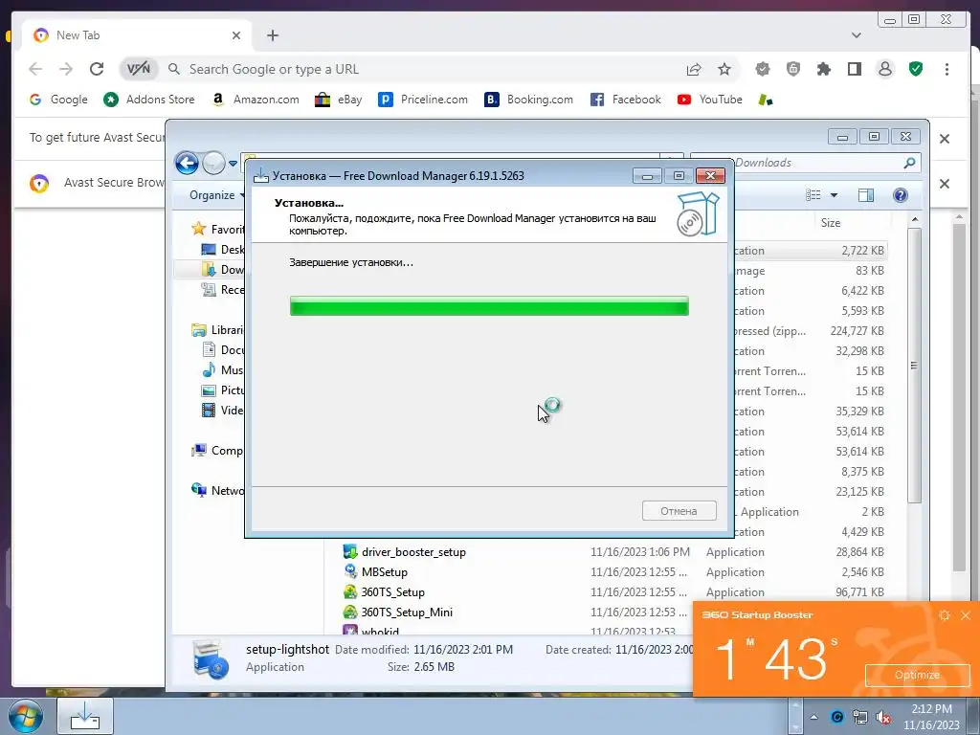980x735 pixels.
Task: Click the network tray icon
Action: [x=860, y=717]
